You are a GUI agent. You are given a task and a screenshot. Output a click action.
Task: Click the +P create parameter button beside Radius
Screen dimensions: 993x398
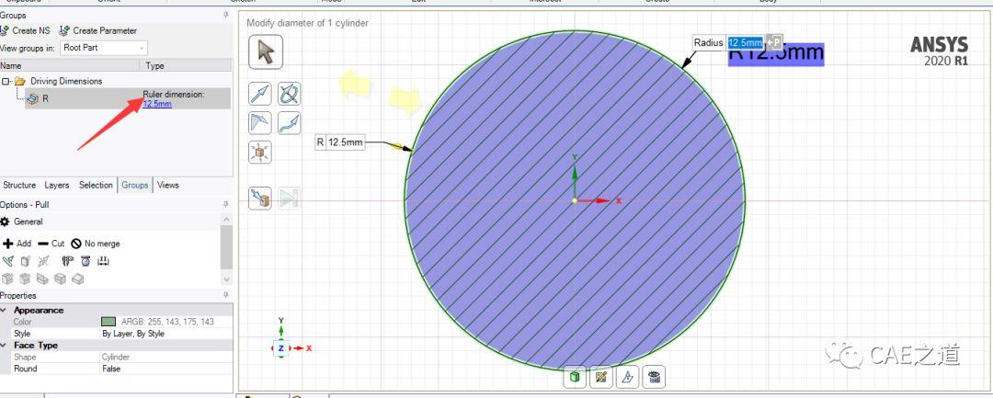click(x=774, y=43)
